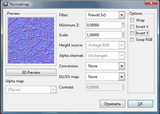
Task: Click the GIMP Wilber icon in title bar
Action: 5,4
